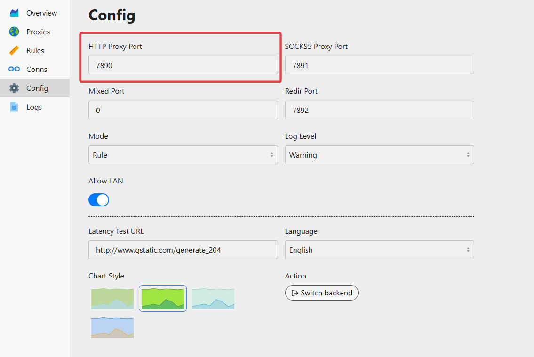Click the Conns link icon
Viewport: 534px width, 357px height.
[x=14, y=70]
